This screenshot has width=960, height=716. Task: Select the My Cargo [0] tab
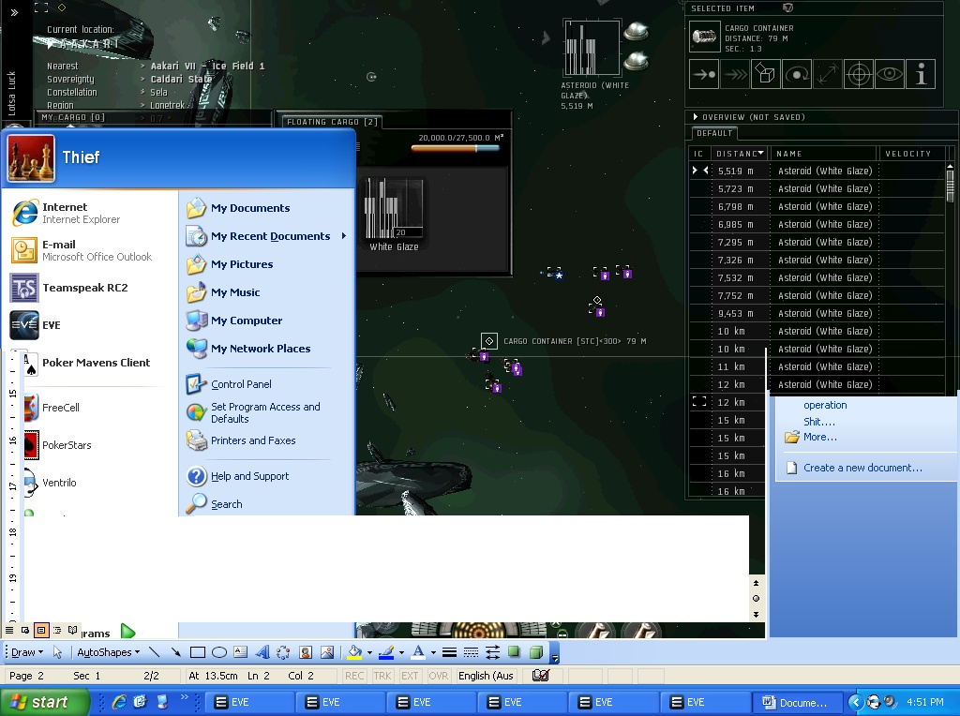[73, 117]
